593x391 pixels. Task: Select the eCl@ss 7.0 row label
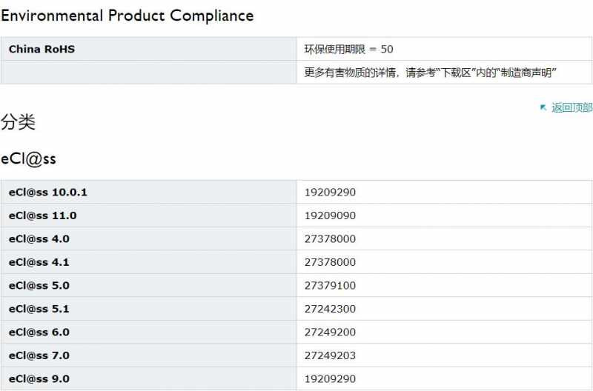[x=39, y=355]
